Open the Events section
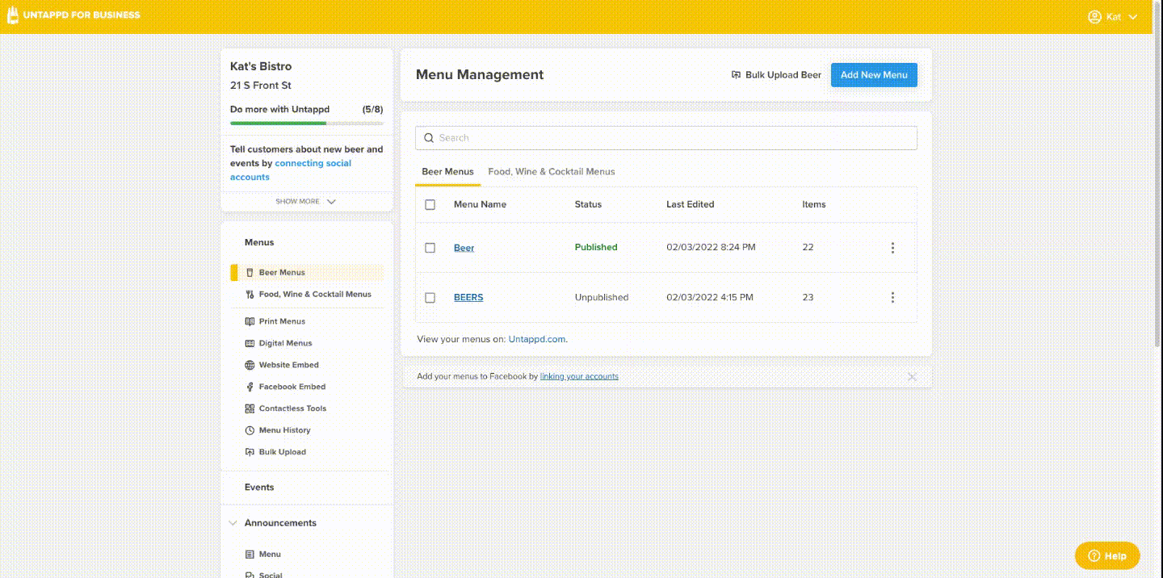Screen dimensions: 1163x578 (259, 488)
